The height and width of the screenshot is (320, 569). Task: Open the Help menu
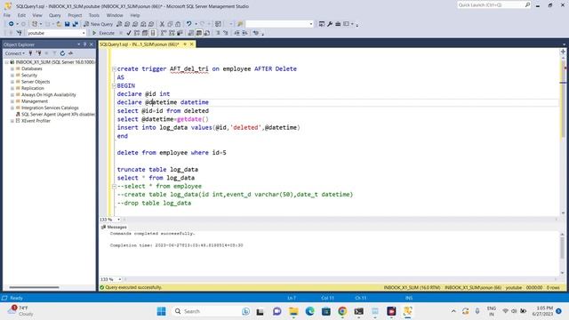pyautogui.click(x=135, y=15)
